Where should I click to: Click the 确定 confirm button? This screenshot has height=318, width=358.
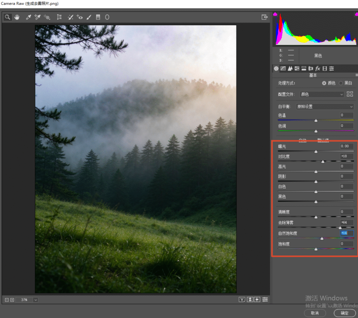tap(344, 313)
